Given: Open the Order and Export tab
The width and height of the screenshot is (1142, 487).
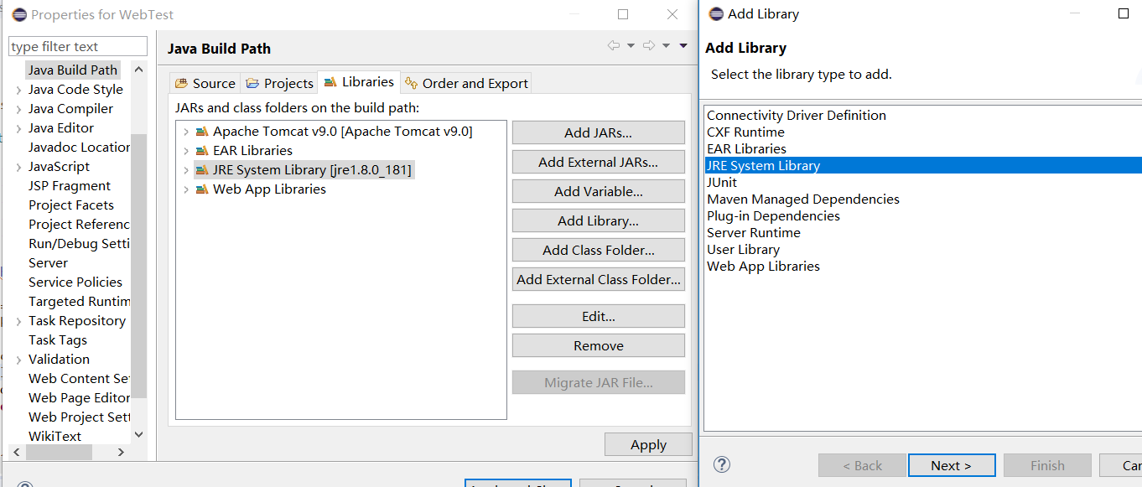Looking at the screenshot, I should point(466,83).
